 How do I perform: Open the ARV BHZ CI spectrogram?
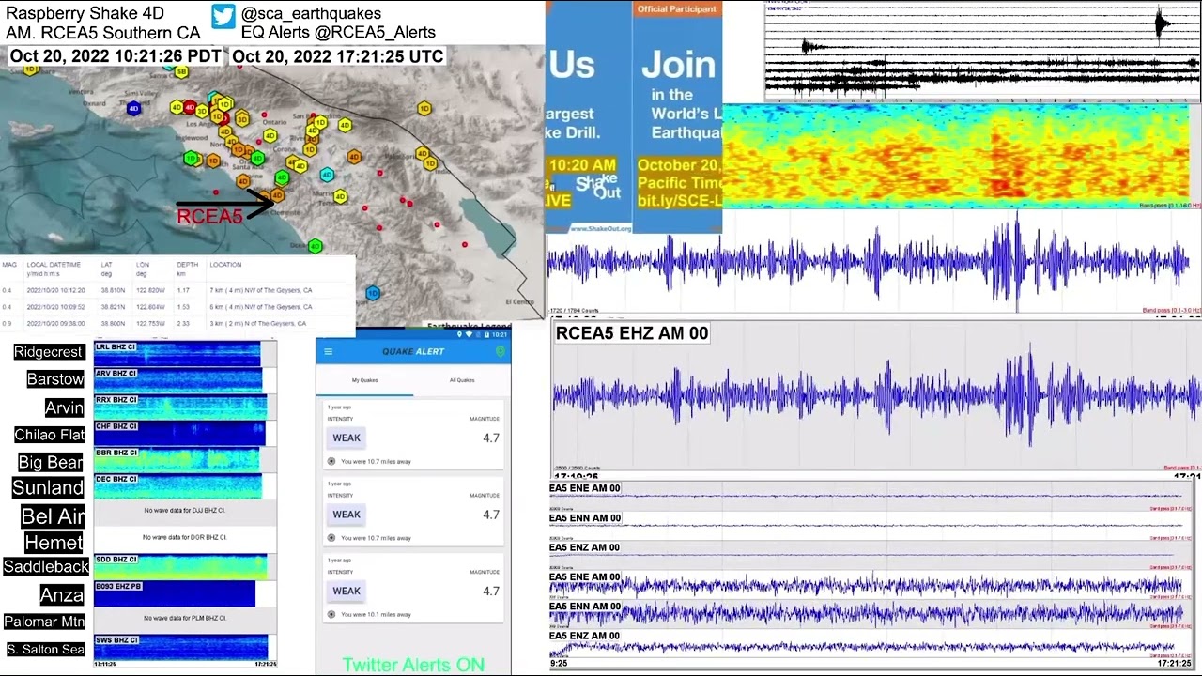point(177,380)
